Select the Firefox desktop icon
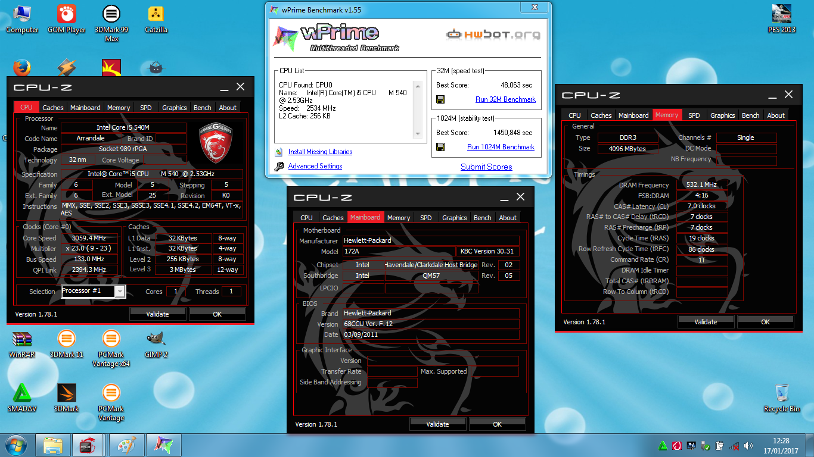 [22, 67]
